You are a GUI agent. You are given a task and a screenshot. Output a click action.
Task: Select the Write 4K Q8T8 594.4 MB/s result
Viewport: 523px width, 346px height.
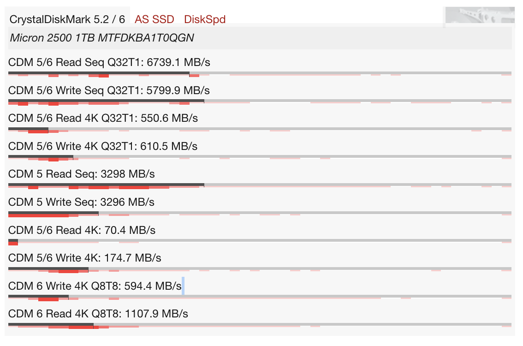(95, 286)
